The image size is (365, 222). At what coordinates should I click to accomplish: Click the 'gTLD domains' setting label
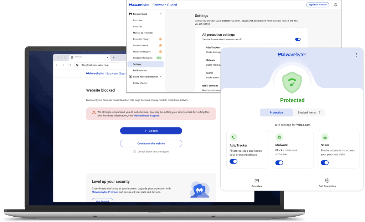[x=210, y=86]
